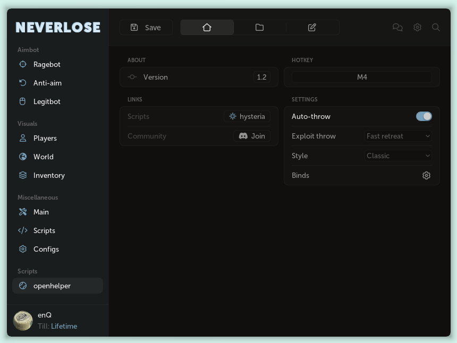Open Legitbot section
Image resolution: width=457 pixels, height=343 pixels.
click(58, 101)
